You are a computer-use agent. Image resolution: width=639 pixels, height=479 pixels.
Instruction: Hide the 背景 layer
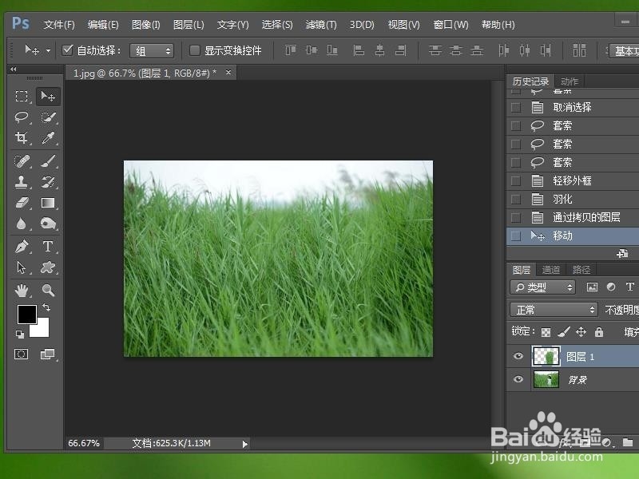518,379
